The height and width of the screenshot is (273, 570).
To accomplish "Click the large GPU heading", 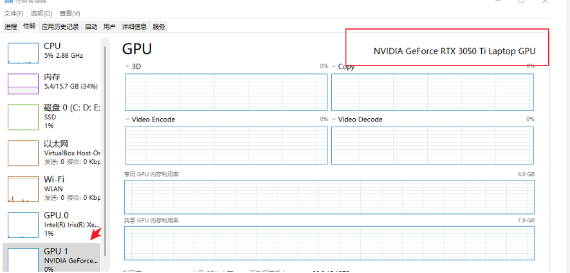I will pyautogui.click(x=137, y=49).
